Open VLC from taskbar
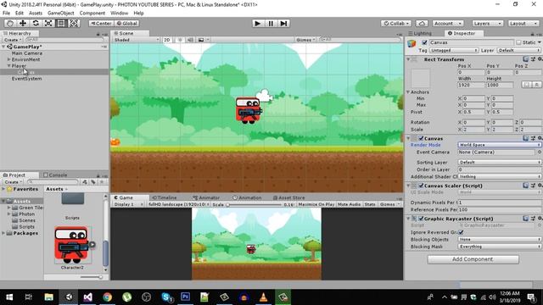Screen dimensions: 543x305 pos(263,297)
